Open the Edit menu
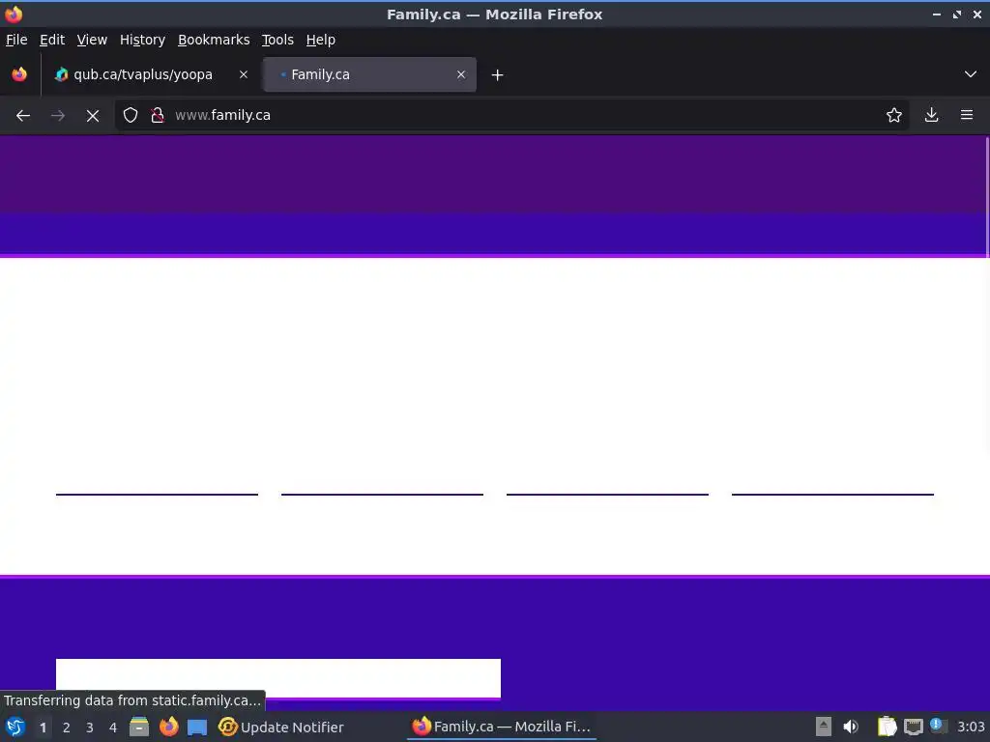 click(52, 40)
